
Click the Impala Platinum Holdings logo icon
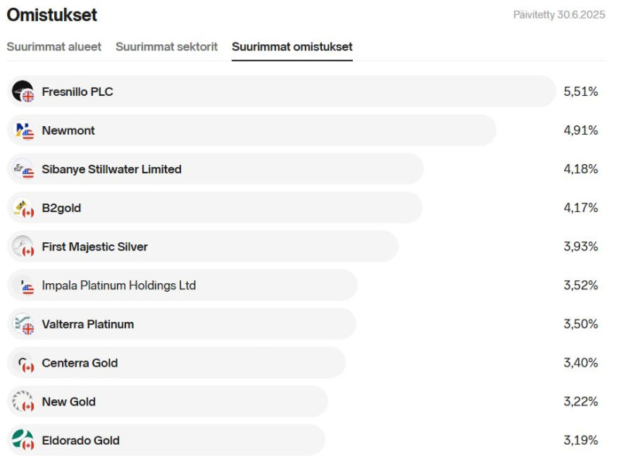(23, 285)
